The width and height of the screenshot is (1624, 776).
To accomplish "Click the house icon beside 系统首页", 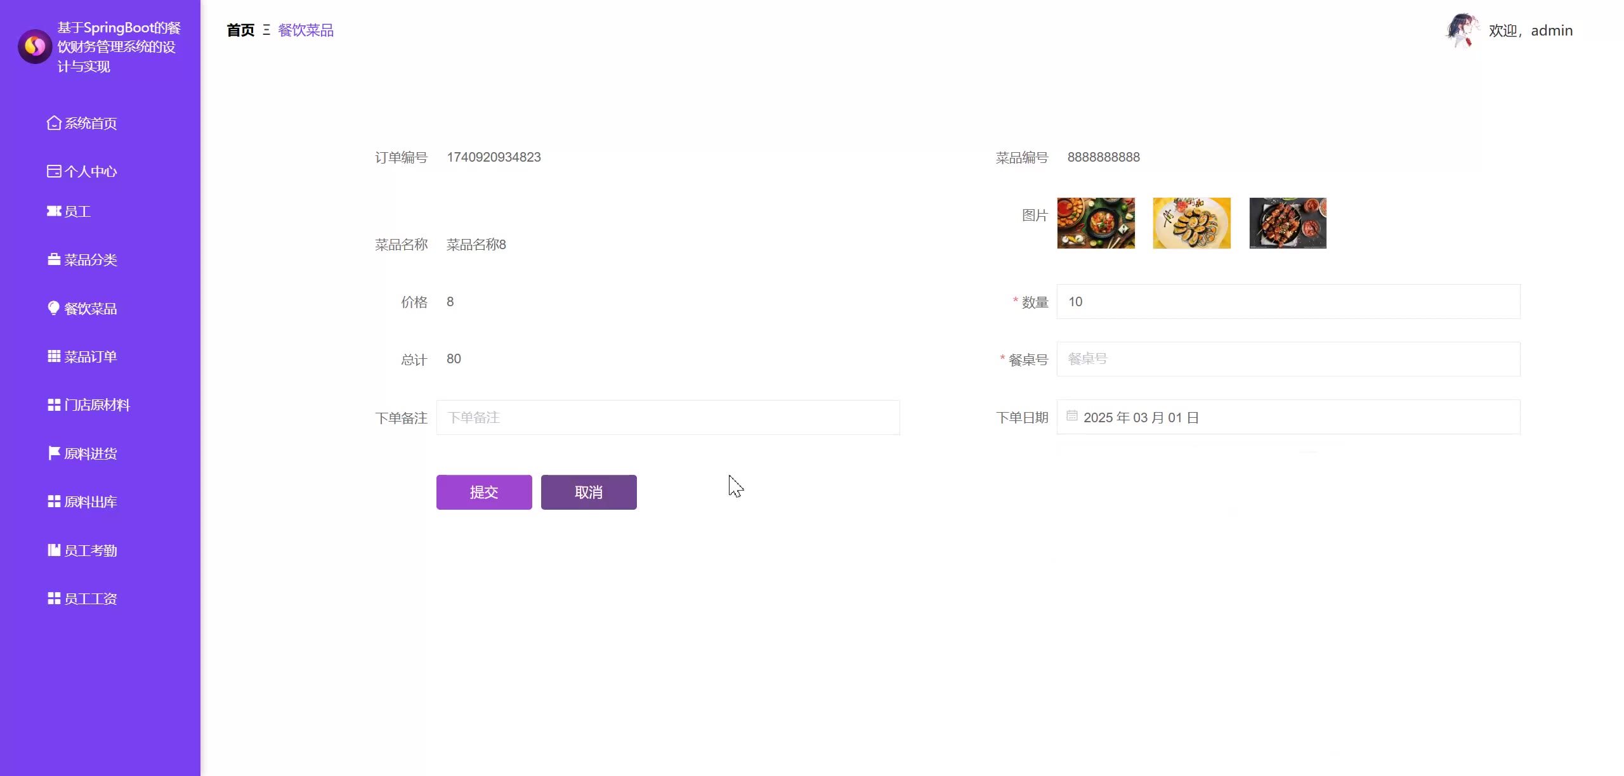I will coord(54,123).
